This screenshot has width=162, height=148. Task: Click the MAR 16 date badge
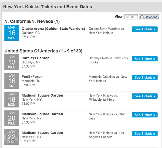[x=12, y=33]
